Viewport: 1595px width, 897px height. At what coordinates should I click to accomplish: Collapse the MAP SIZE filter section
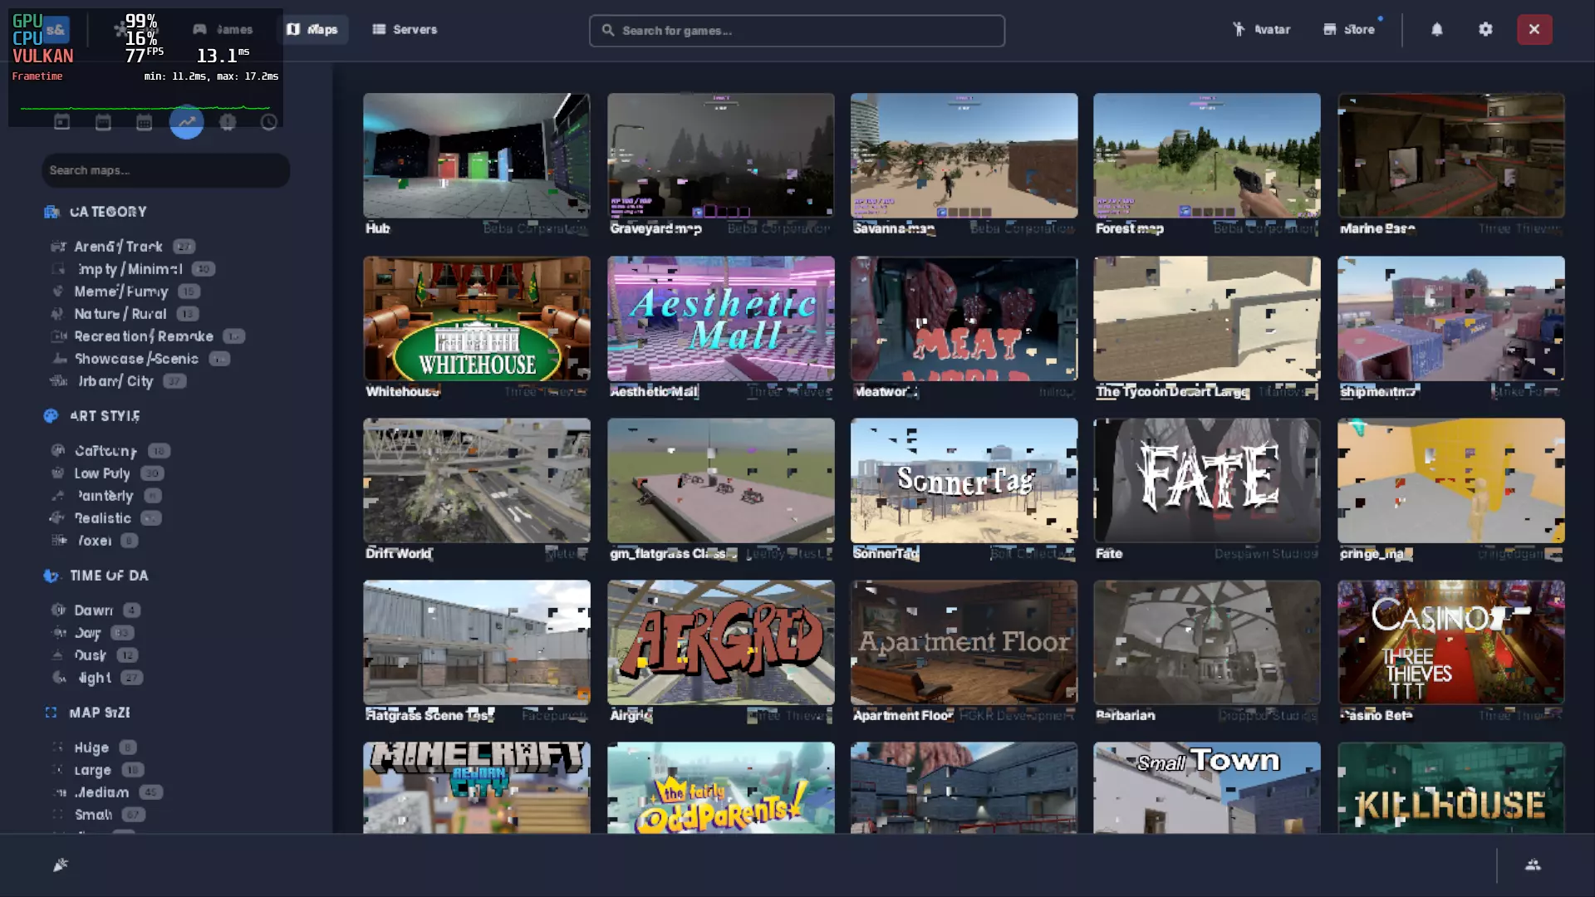[100, 713]
